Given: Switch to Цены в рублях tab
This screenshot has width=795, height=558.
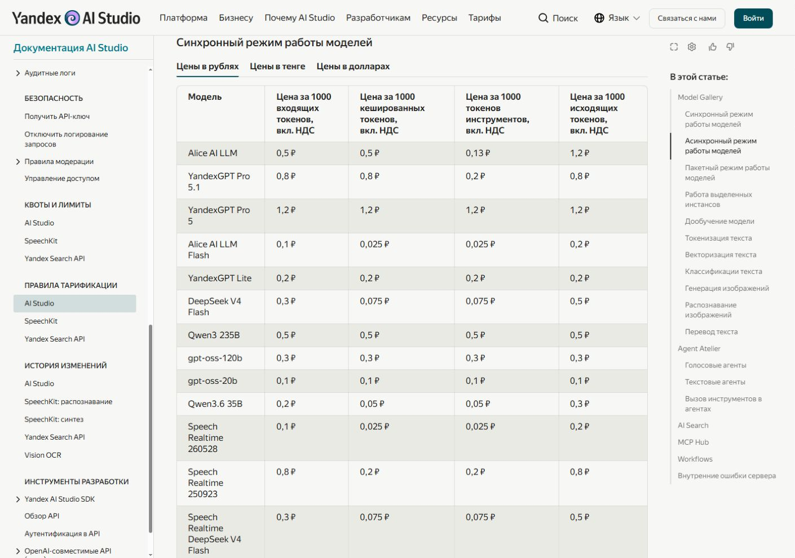Looking at the screenshot, I should pyautogui.click(x=207, y=67).
